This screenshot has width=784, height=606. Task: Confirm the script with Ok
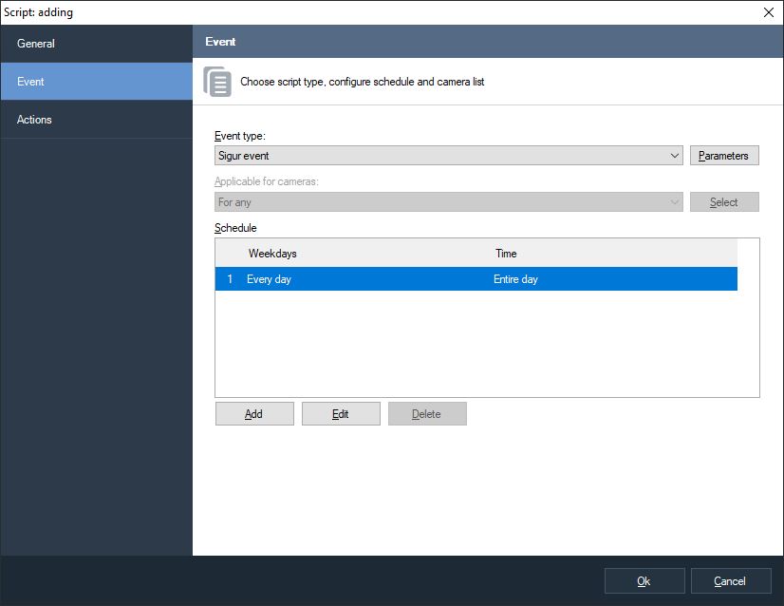(644, 581)
